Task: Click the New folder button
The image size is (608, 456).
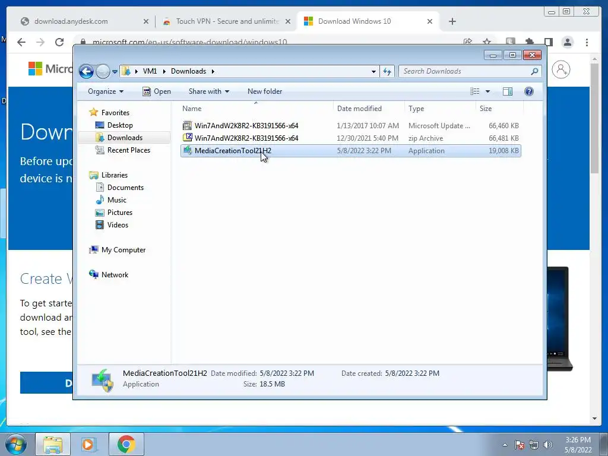Action: click(265, 91)
